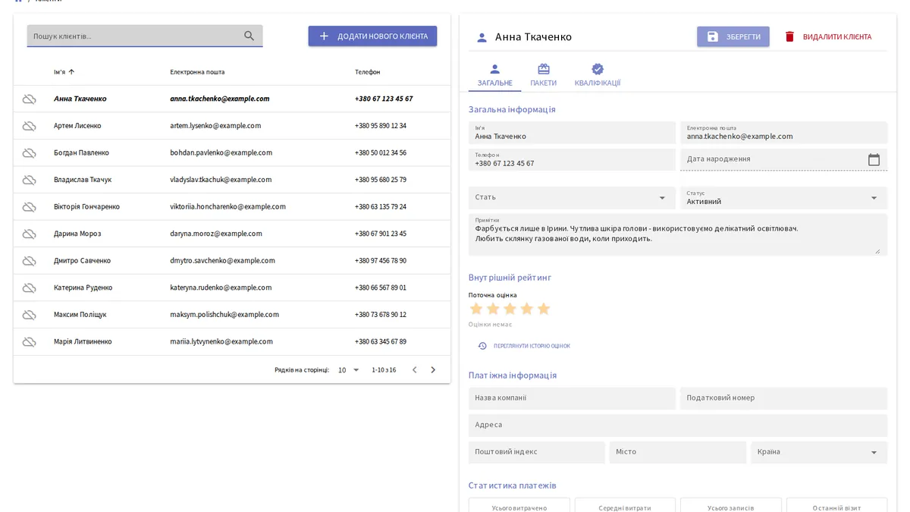Click cloud-off icon in Дарина Мороз row
Image resolution: width=910 pixels, height=512 pixels.
click(29, 234)
